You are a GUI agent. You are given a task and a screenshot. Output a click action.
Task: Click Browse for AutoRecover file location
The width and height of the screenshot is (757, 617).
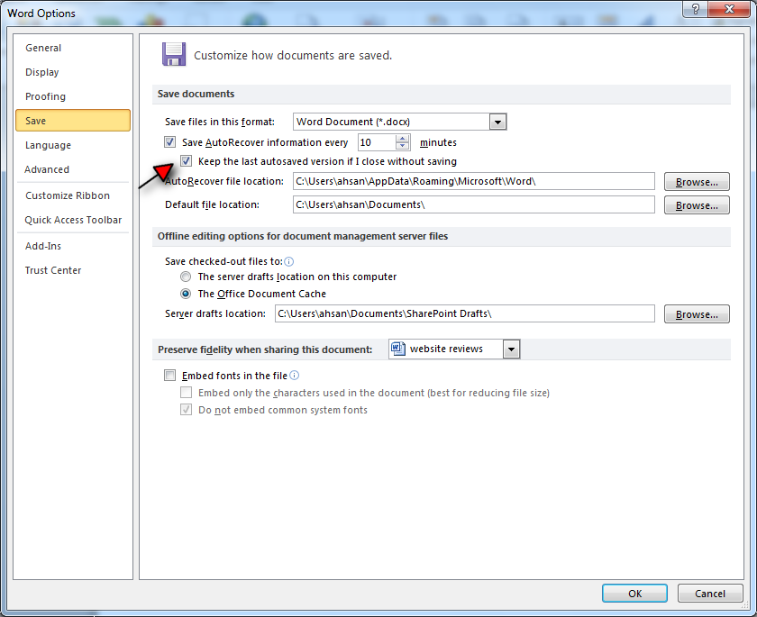tap(697, 182)
